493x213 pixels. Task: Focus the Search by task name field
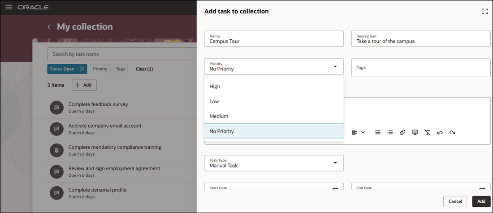click(122, 54)
